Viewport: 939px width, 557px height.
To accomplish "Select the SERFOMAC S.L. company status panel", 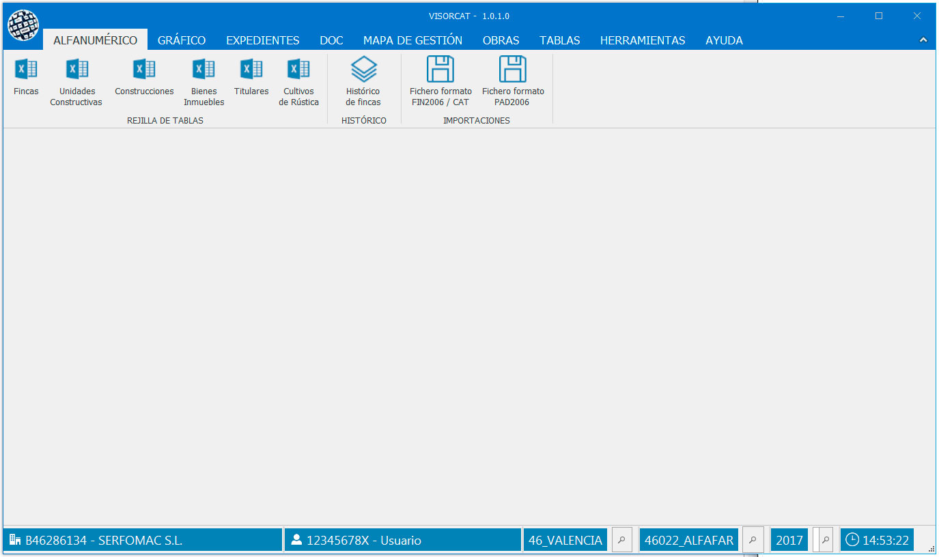I will [142, 540].
